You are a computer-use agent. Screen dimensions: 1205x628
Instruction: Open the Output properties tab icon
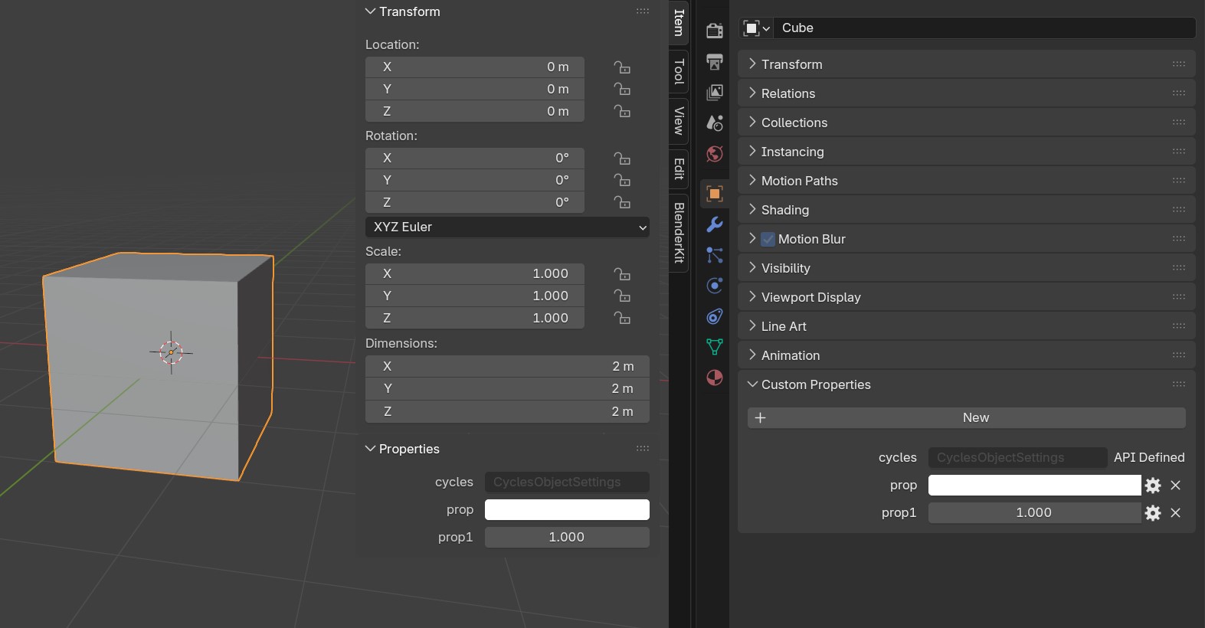click(x=715, y=62)
